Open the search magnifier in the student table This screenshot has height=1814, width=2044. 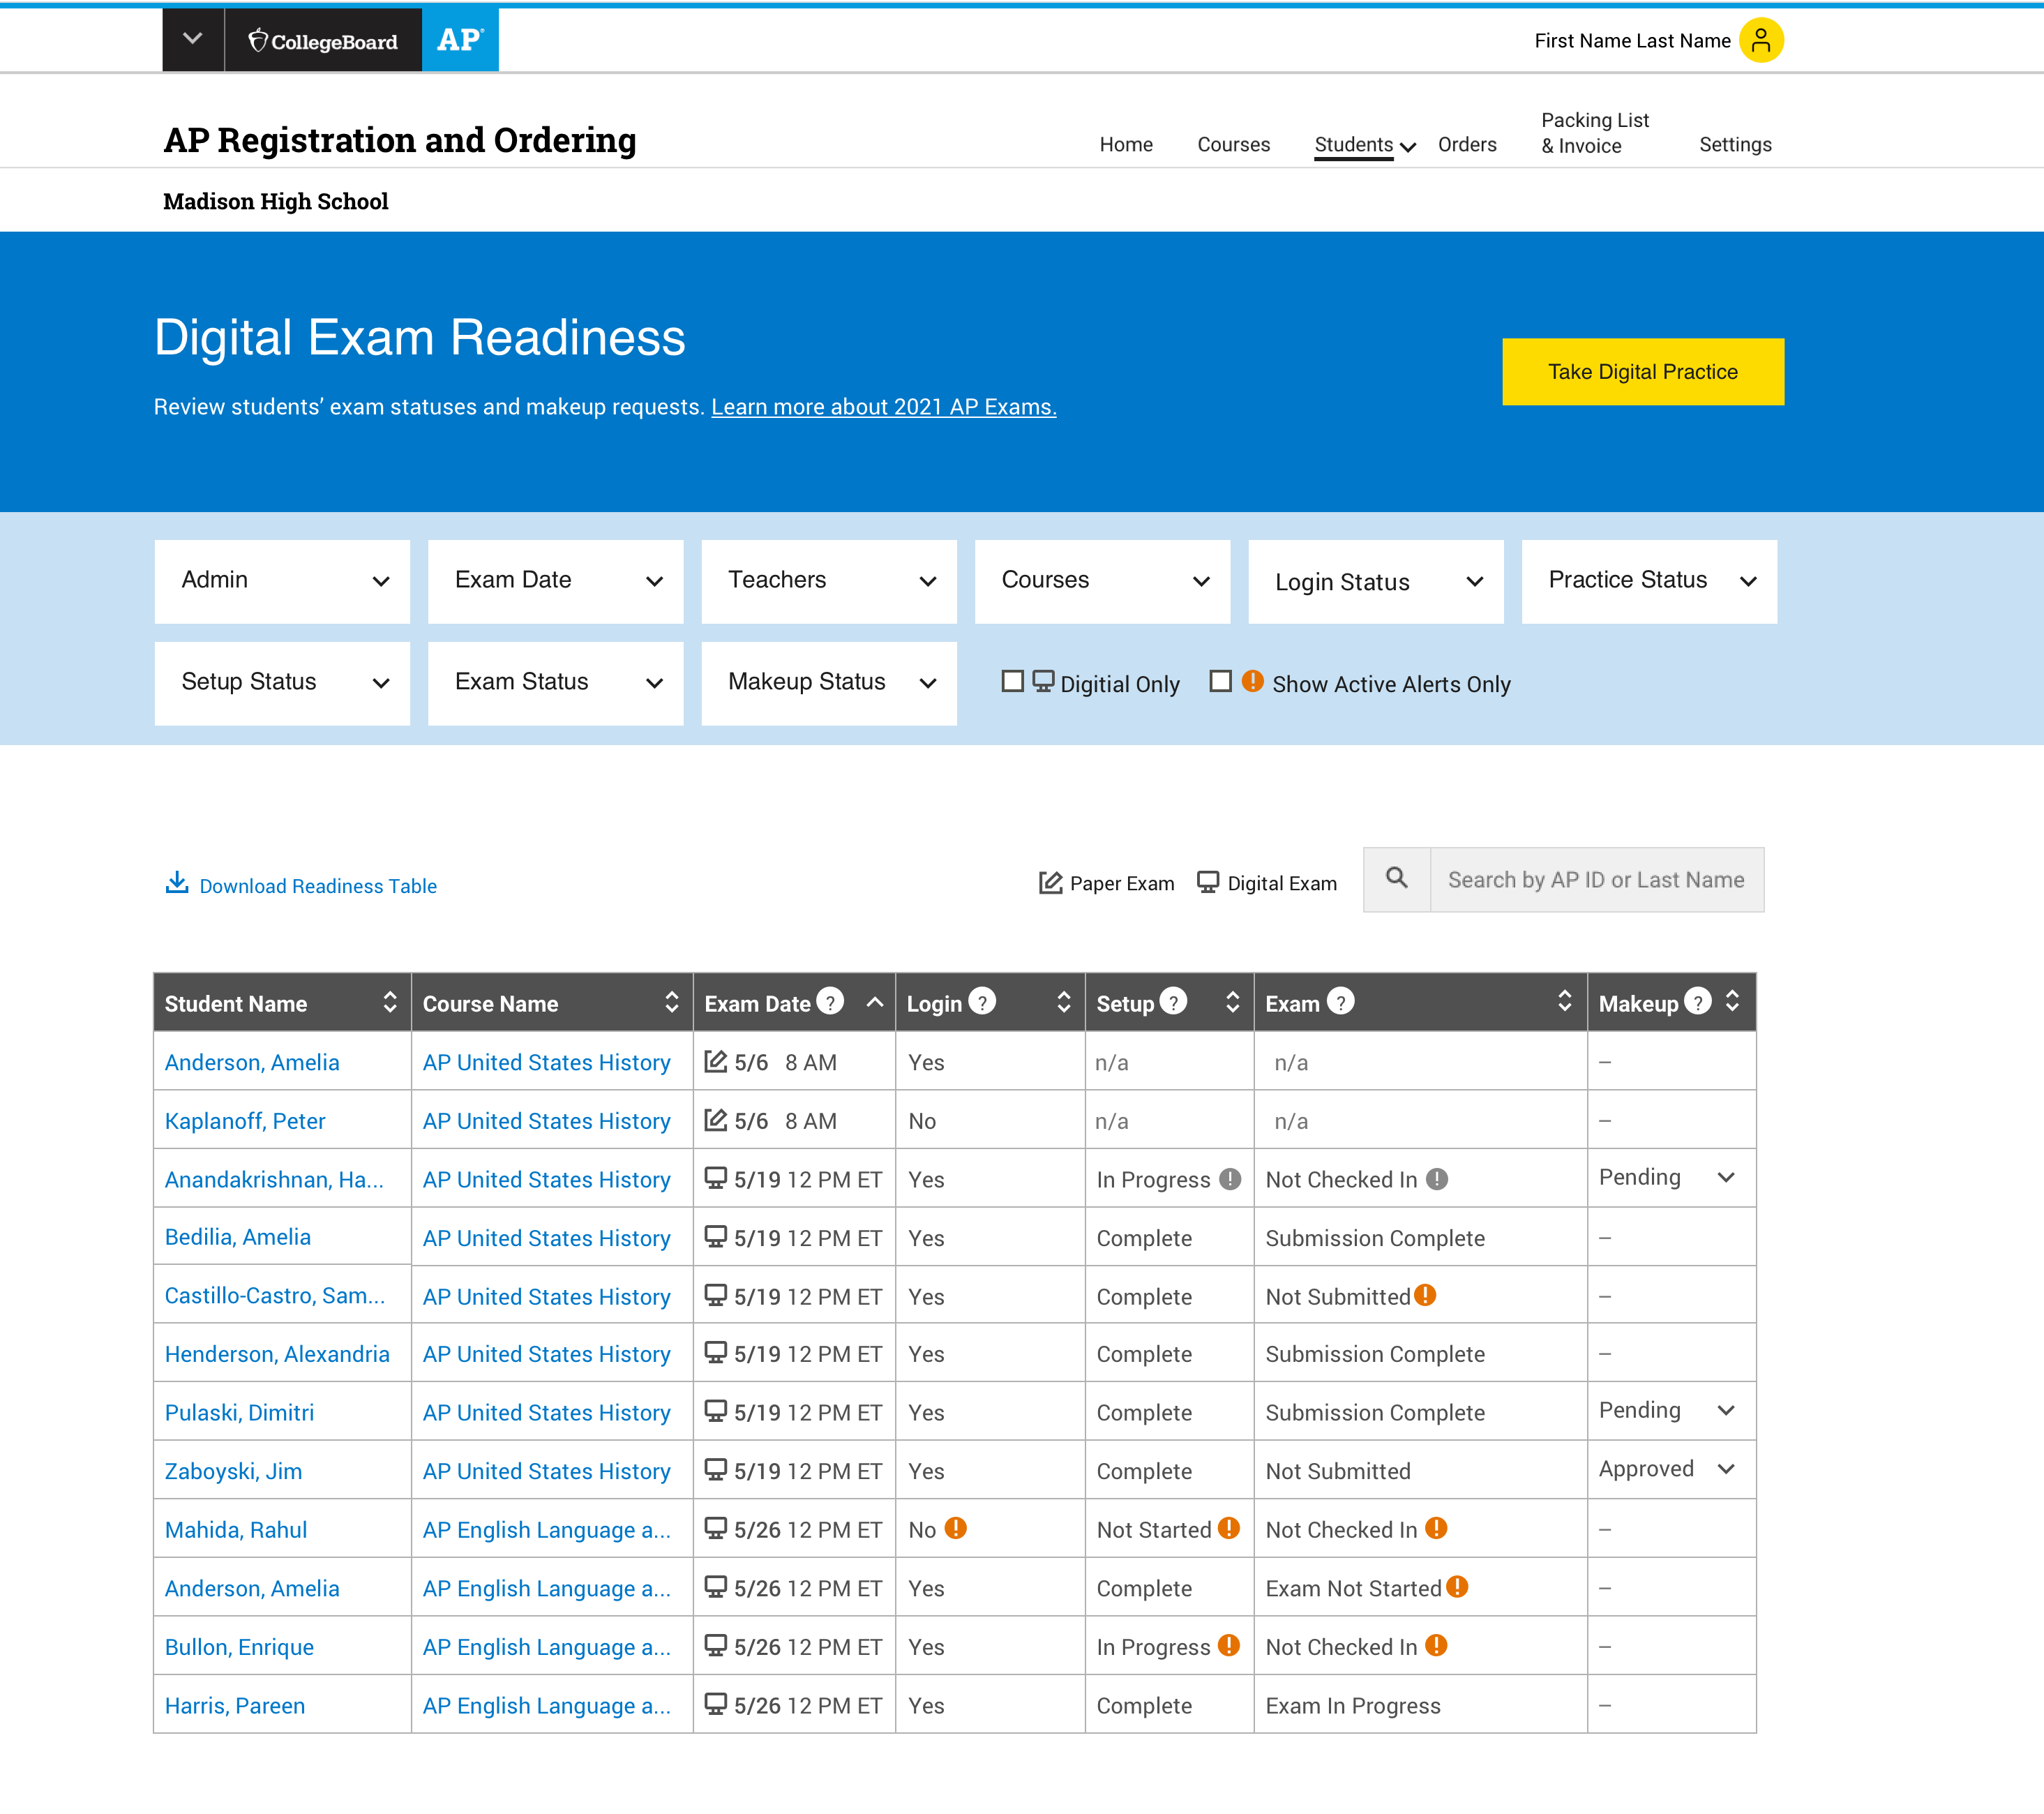click(x=1397, y=880)
